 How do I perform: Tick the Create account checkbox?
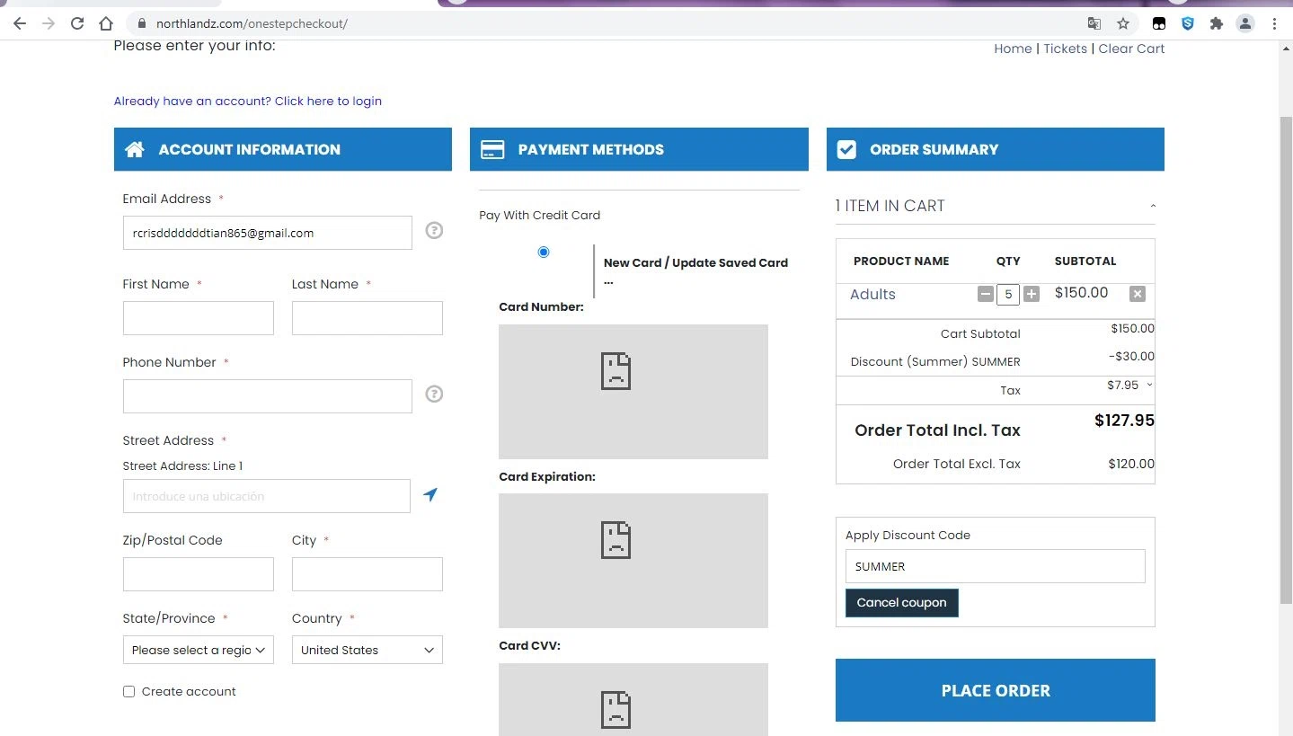128,692
